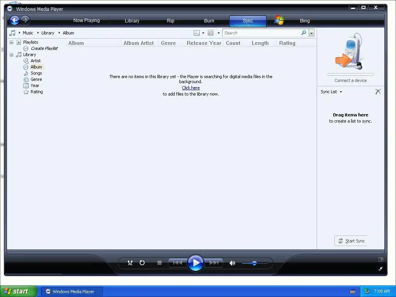This screenshot has height=297, width=396.
Task: Mute the sound via speaker icon
Action: pyautogui.click(x=232, y=263)
